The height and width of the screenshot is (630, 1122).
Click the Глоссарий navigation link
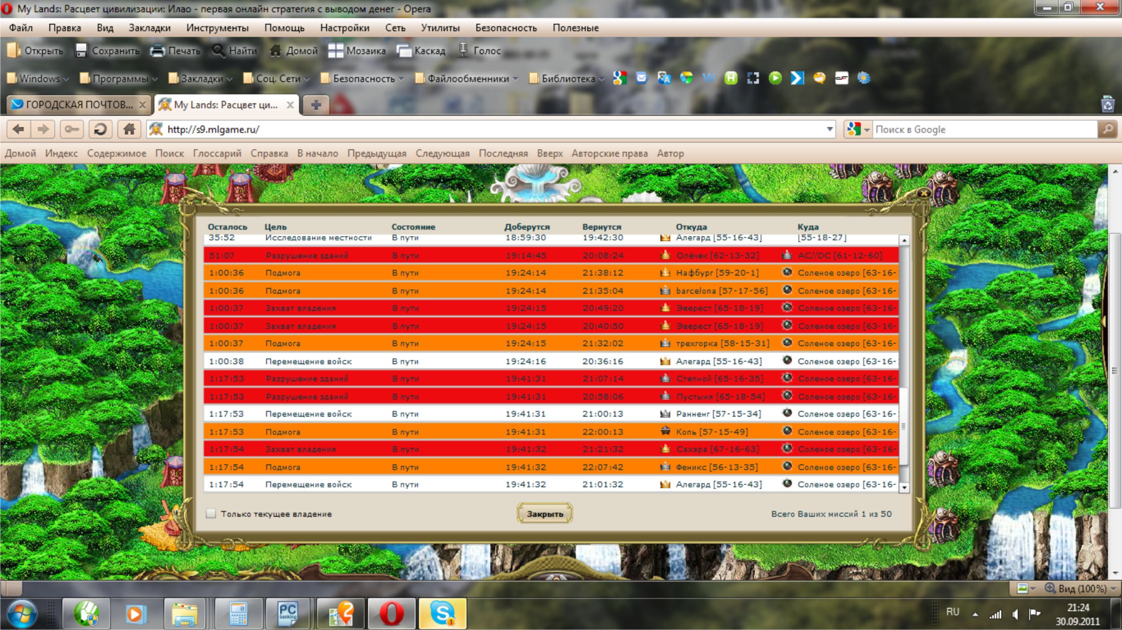coord(217,153)
